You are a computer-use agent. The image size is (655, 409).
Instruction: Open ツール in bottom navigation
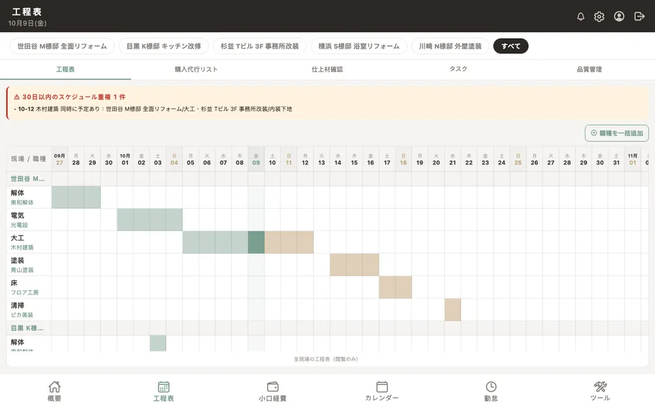(x=600, y=391)
